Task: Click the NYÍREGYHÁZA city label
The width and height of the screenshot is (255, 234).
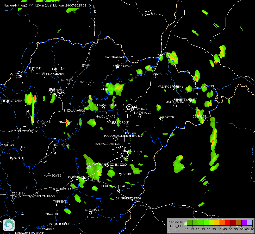Action: pos(138,109)
